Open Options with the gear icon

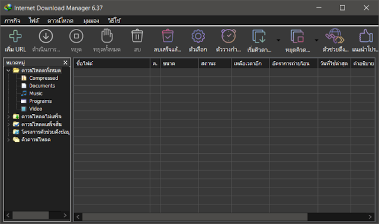(198, 36)
